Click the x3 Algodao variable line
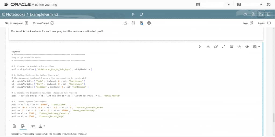The image size is (275, 137). point(50,87)
